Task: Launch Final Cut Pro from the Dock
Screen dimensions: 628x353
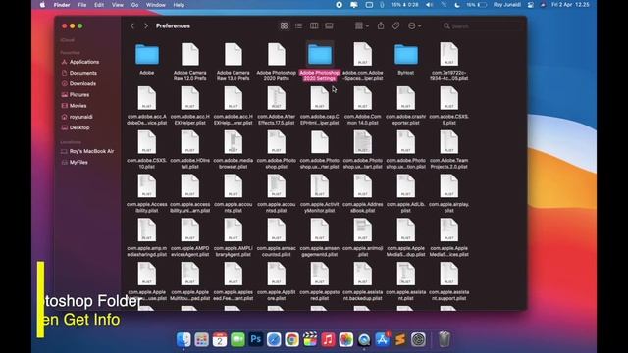Action: coord(310,340)
